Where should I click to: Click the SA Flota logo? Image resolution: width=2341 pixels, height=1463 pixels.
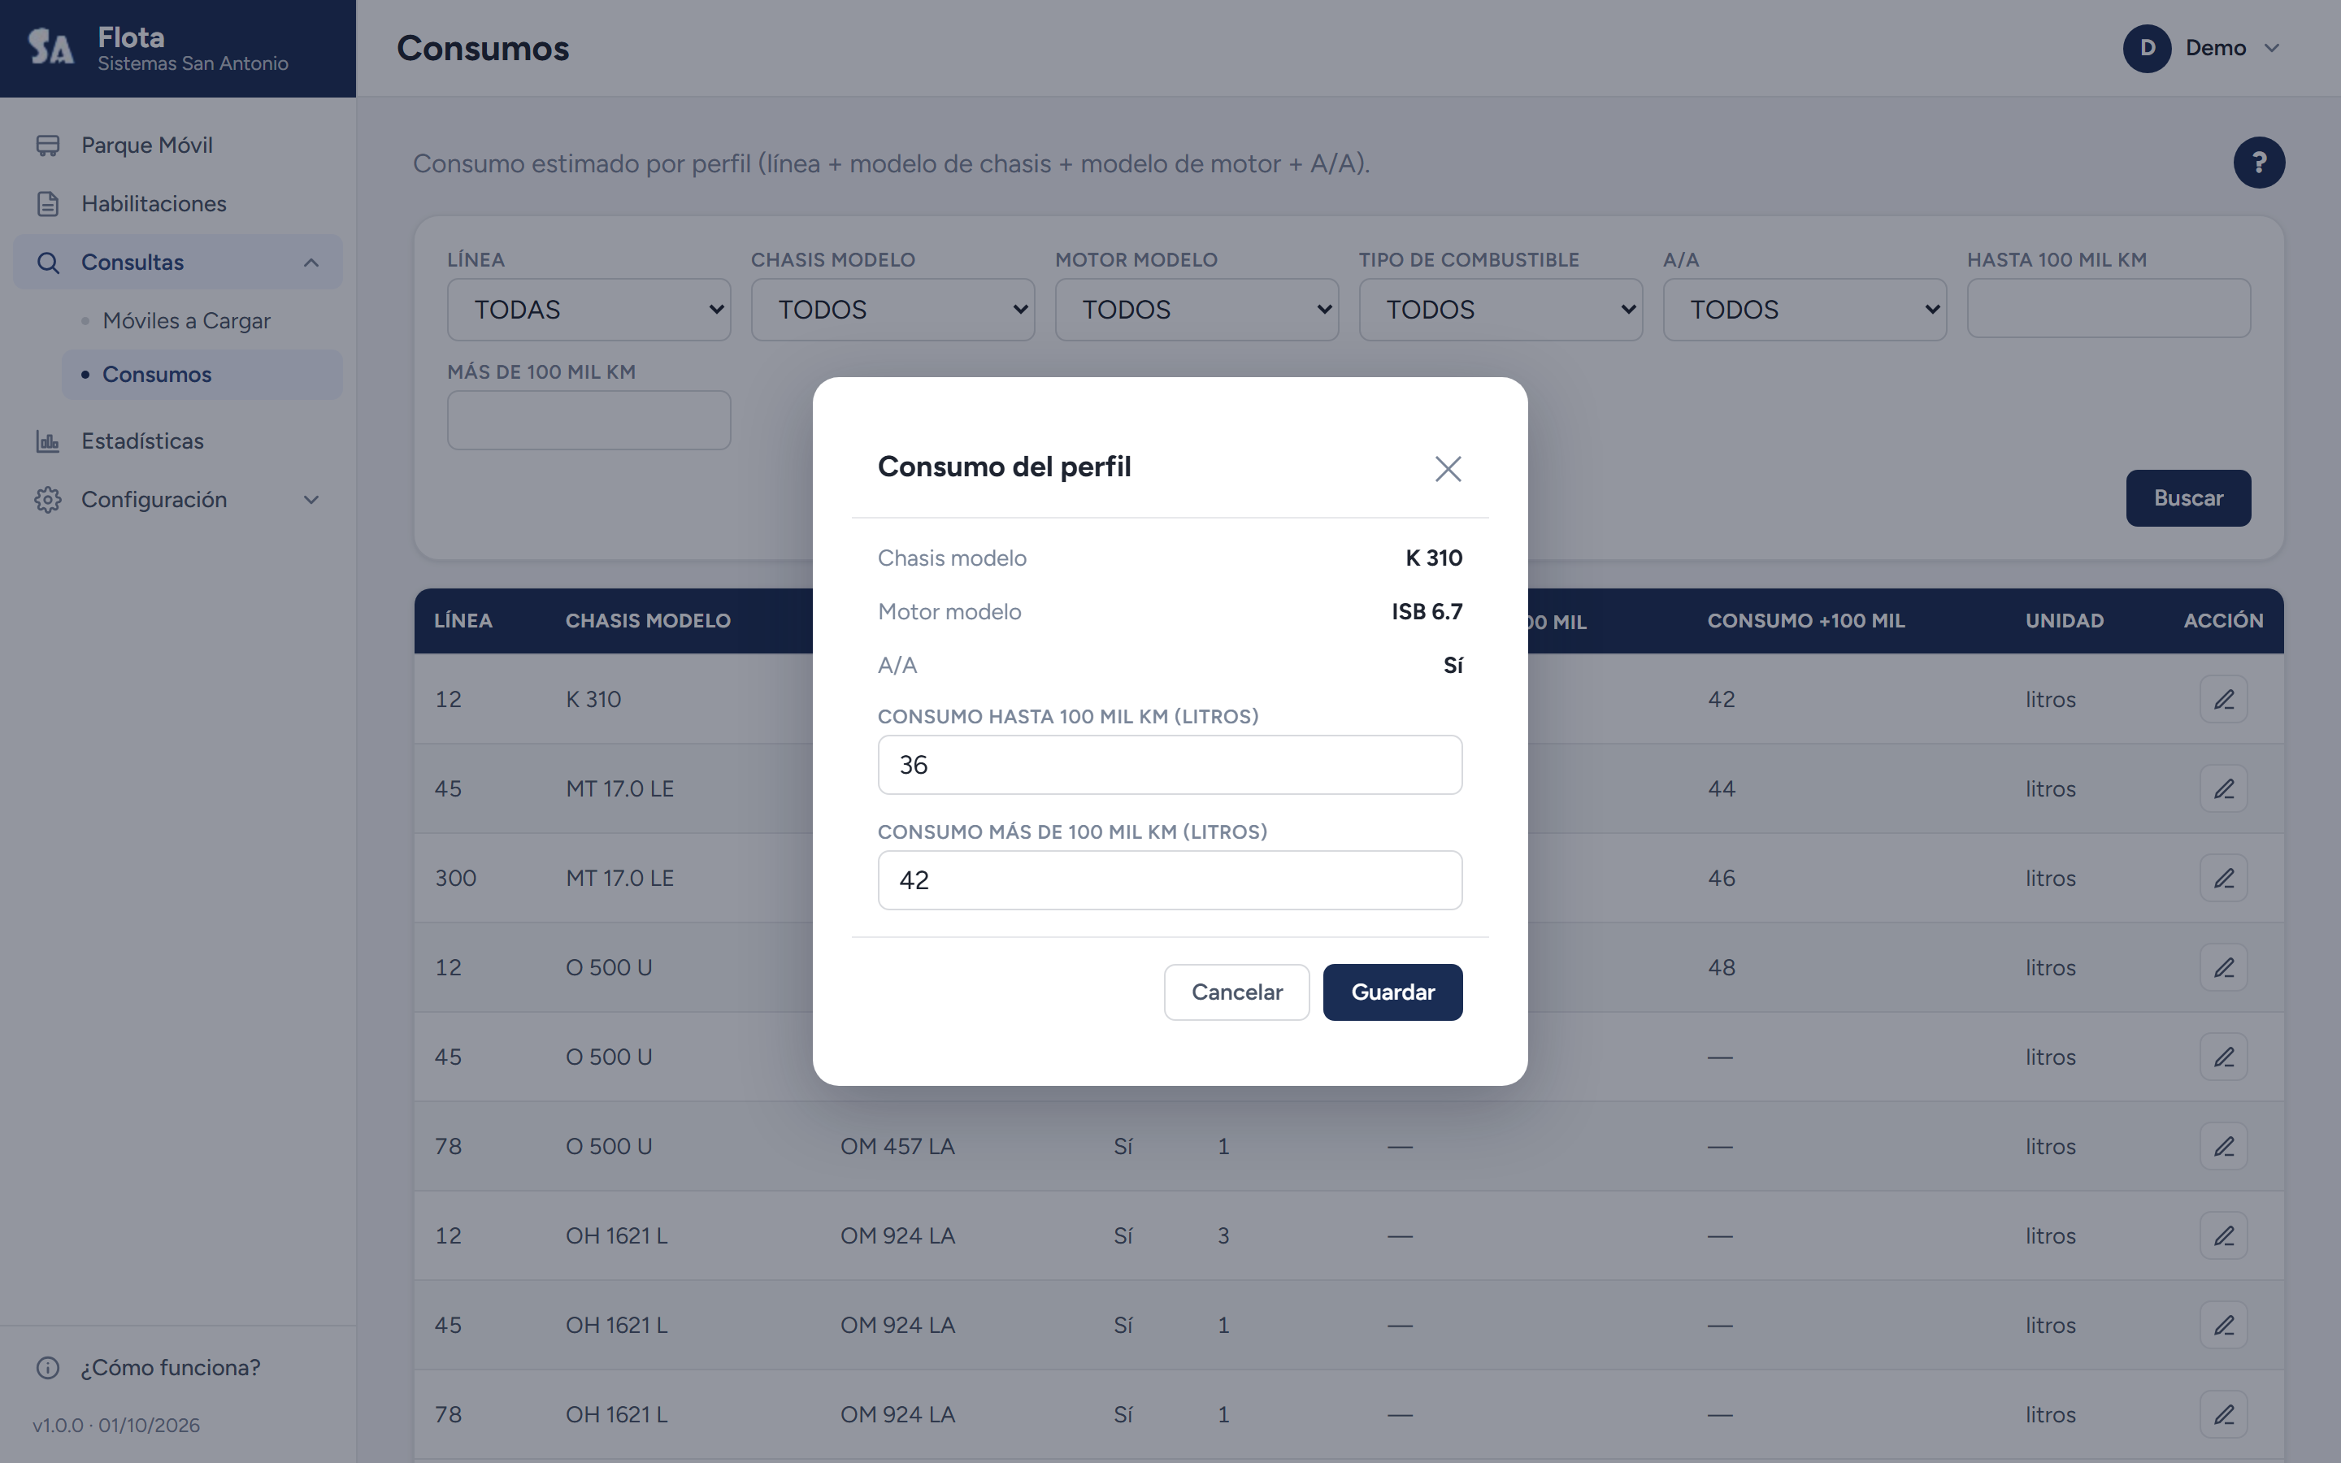[51, 46]
